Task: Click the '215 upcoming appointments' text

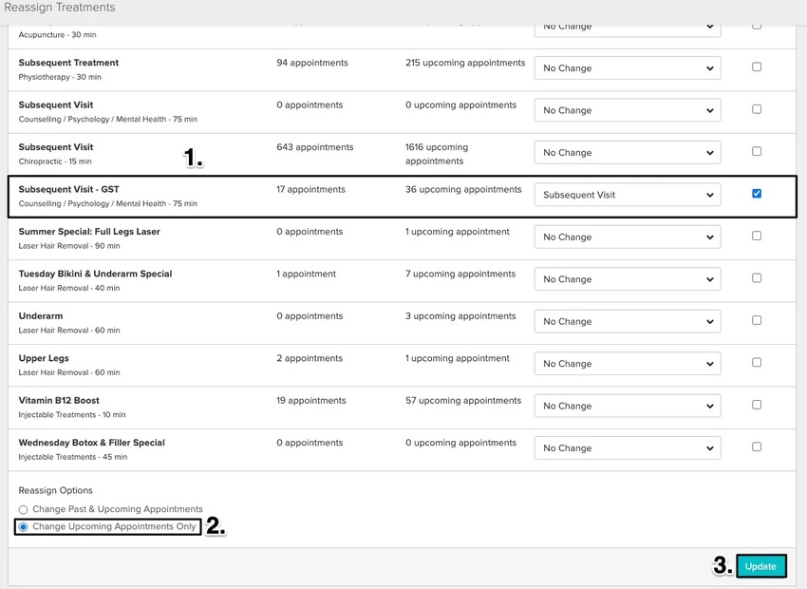Action: (465, 63)
